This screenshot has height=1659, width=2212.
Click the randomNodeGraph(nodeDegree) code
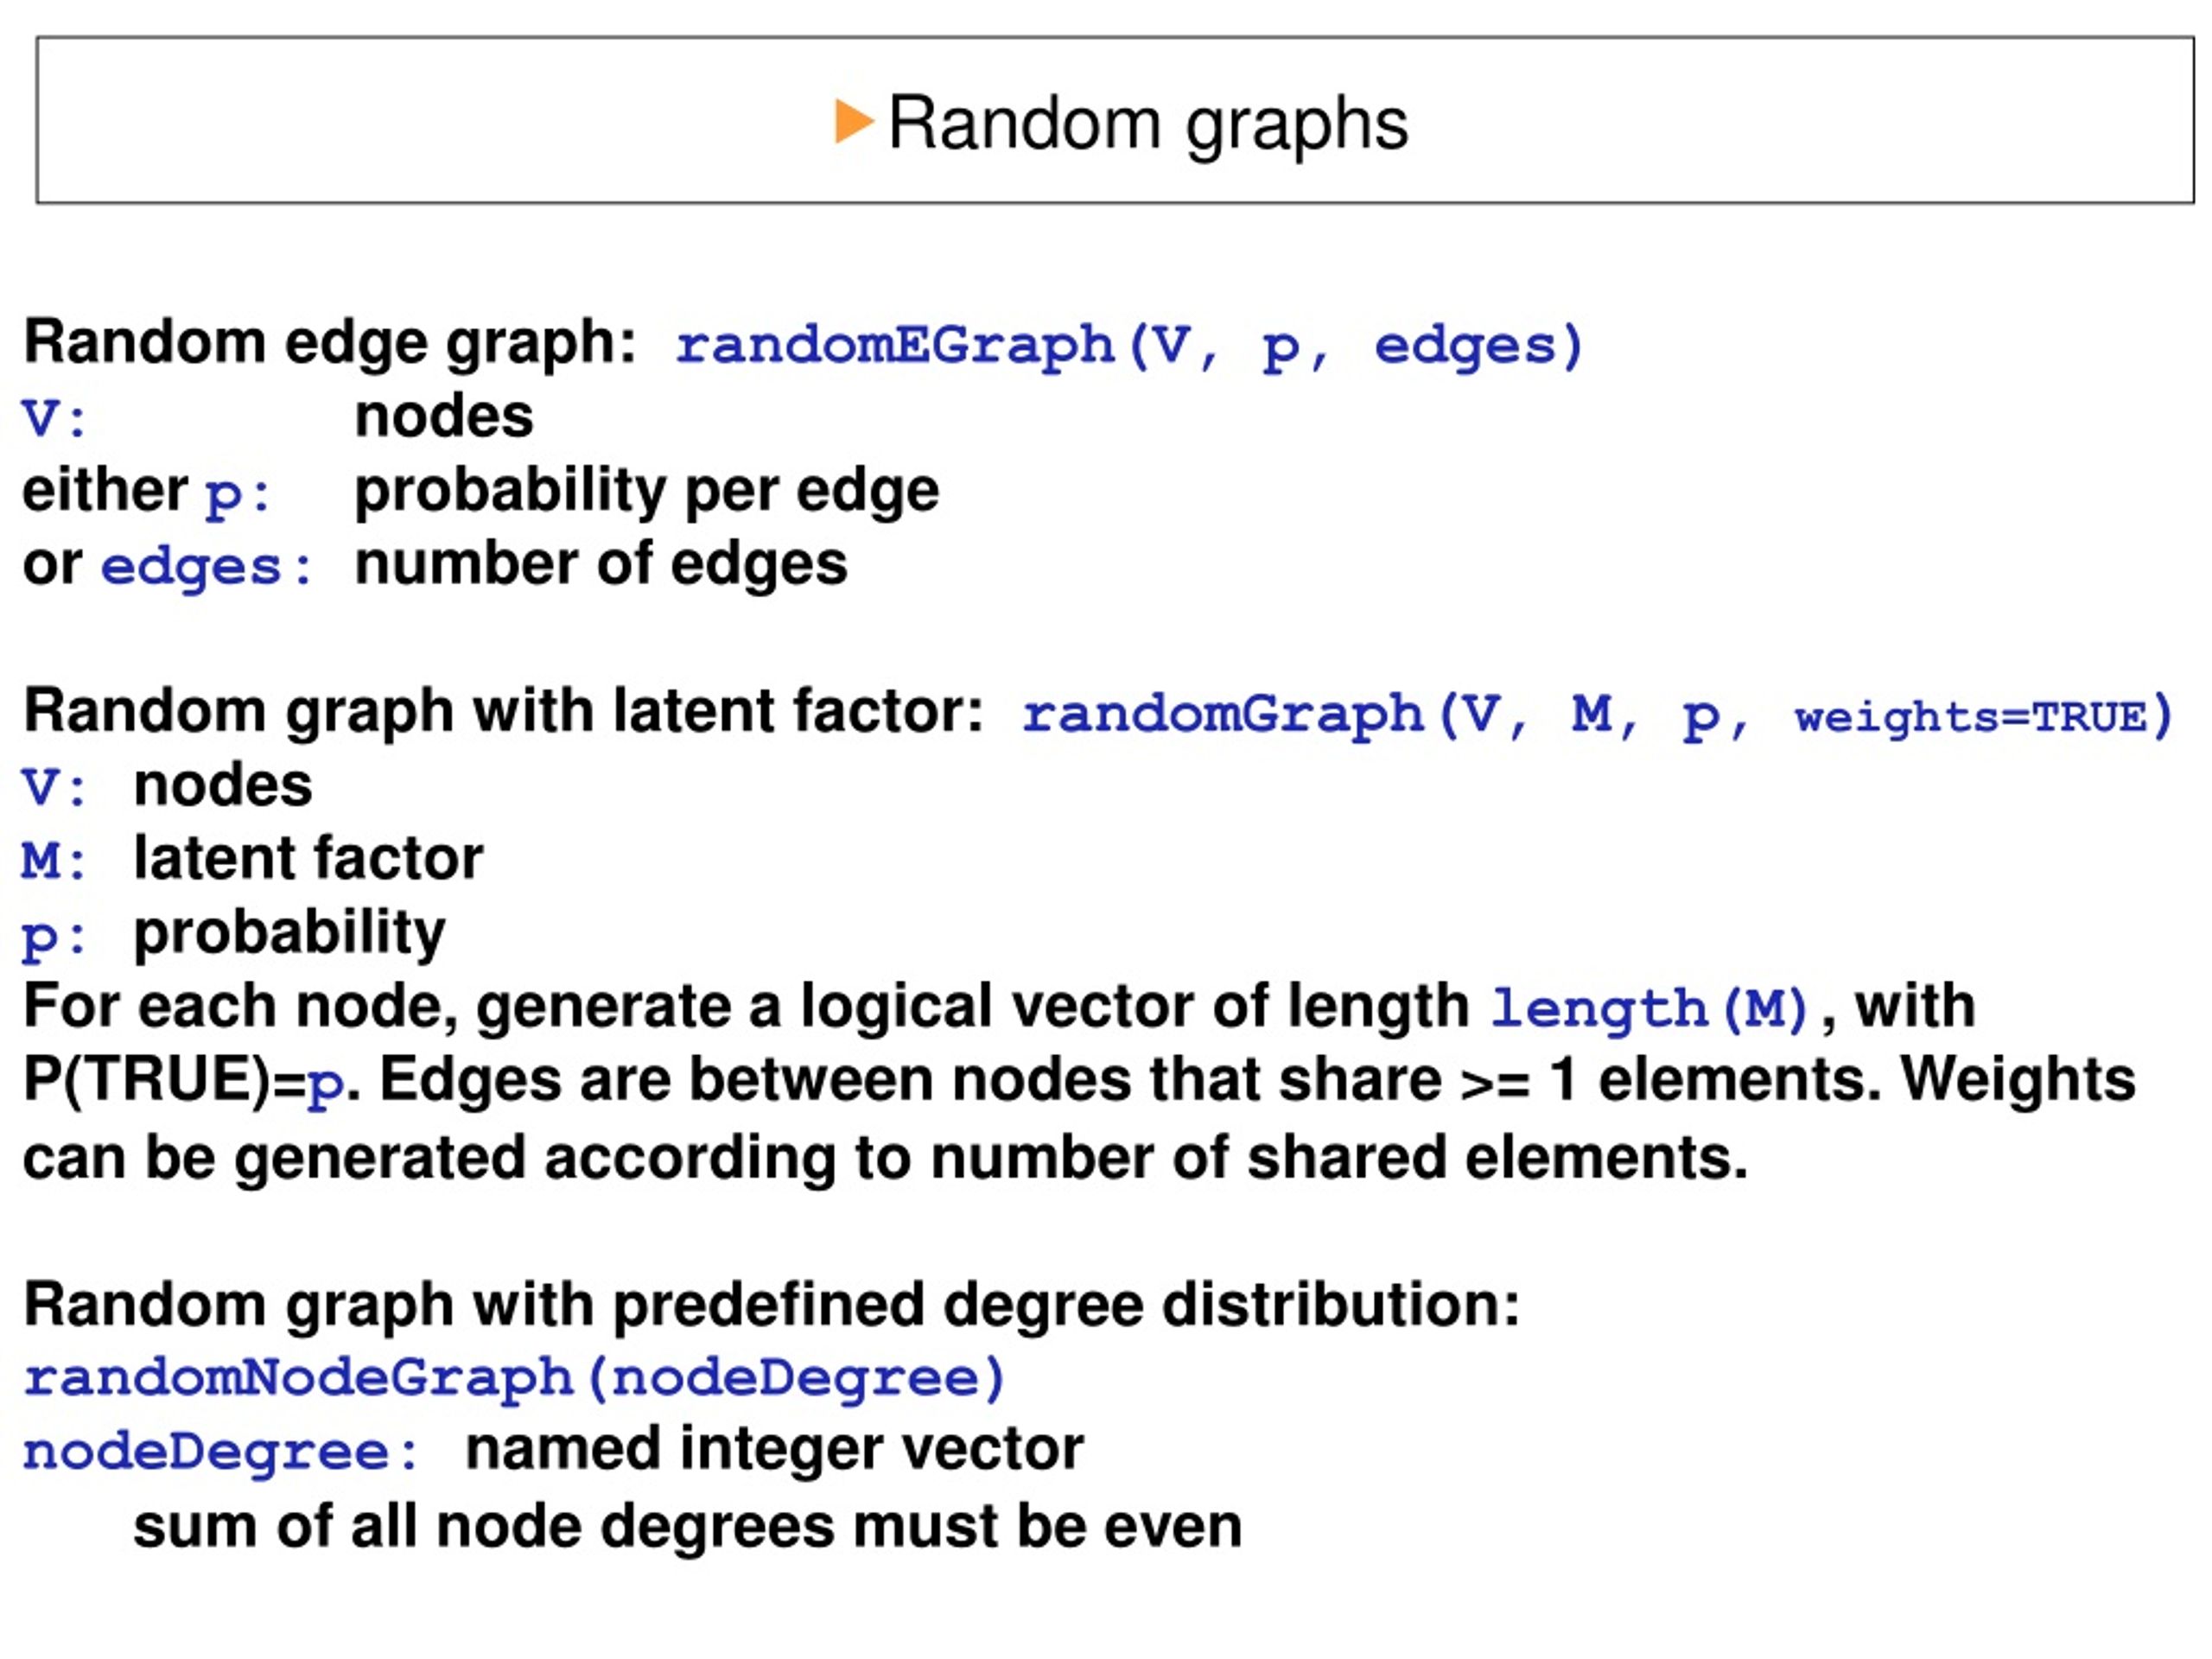coord(513,1379)
